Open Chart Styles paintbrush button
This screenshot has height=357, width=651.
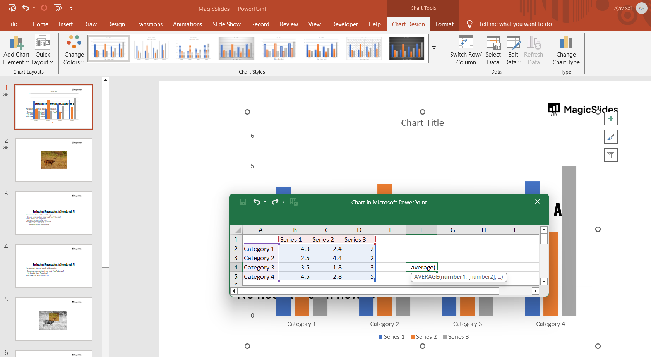click(611, 137)
